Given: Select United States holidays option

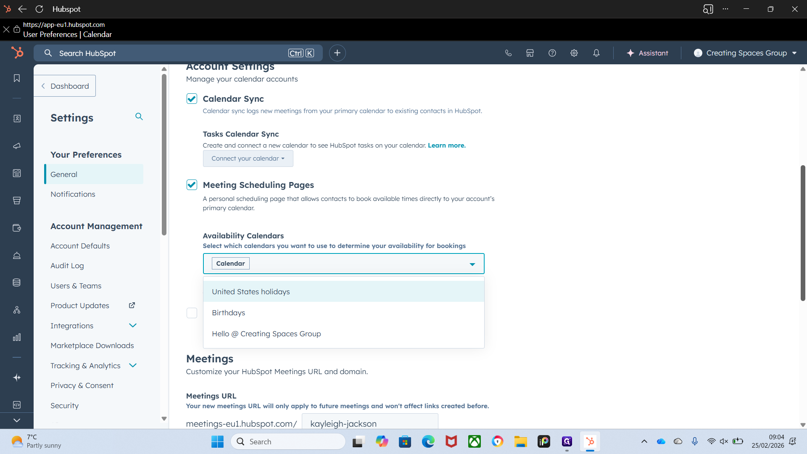Looking at the screenshot, I should click(344, 291).
